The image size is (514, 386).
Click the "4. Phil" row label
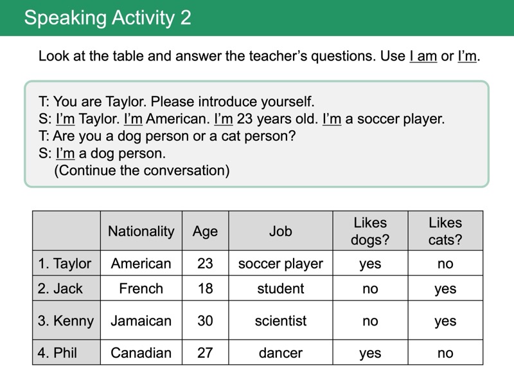58,353
